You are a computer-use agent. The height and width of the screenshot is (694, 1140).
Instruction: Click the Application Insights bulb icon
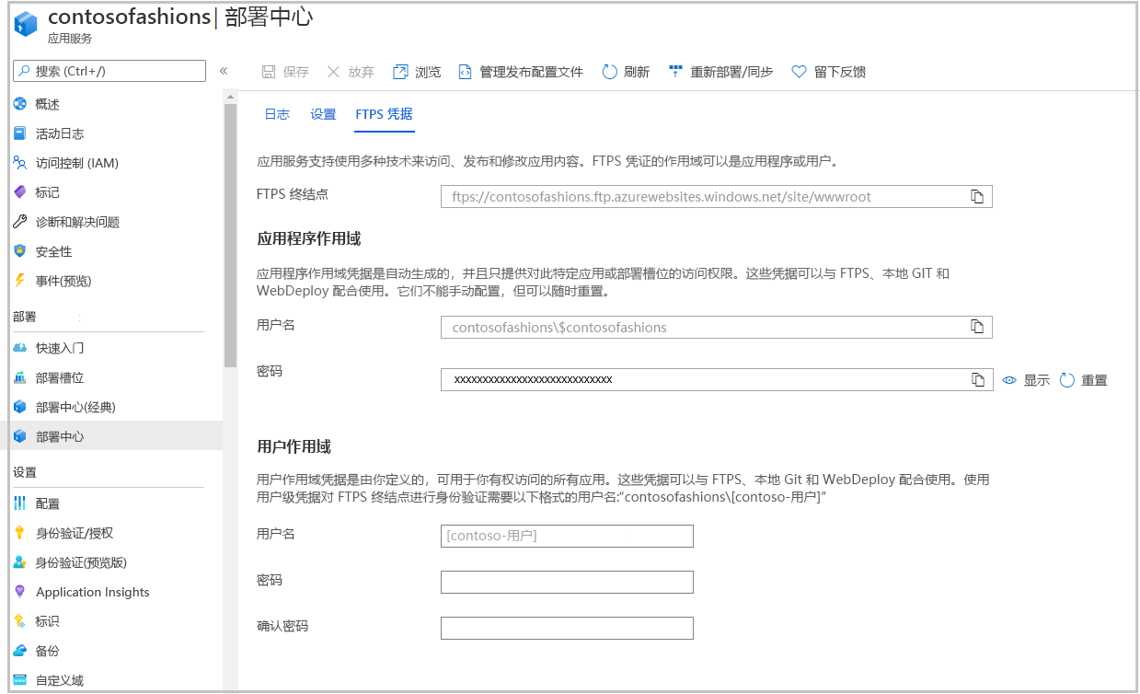[20, 592]
